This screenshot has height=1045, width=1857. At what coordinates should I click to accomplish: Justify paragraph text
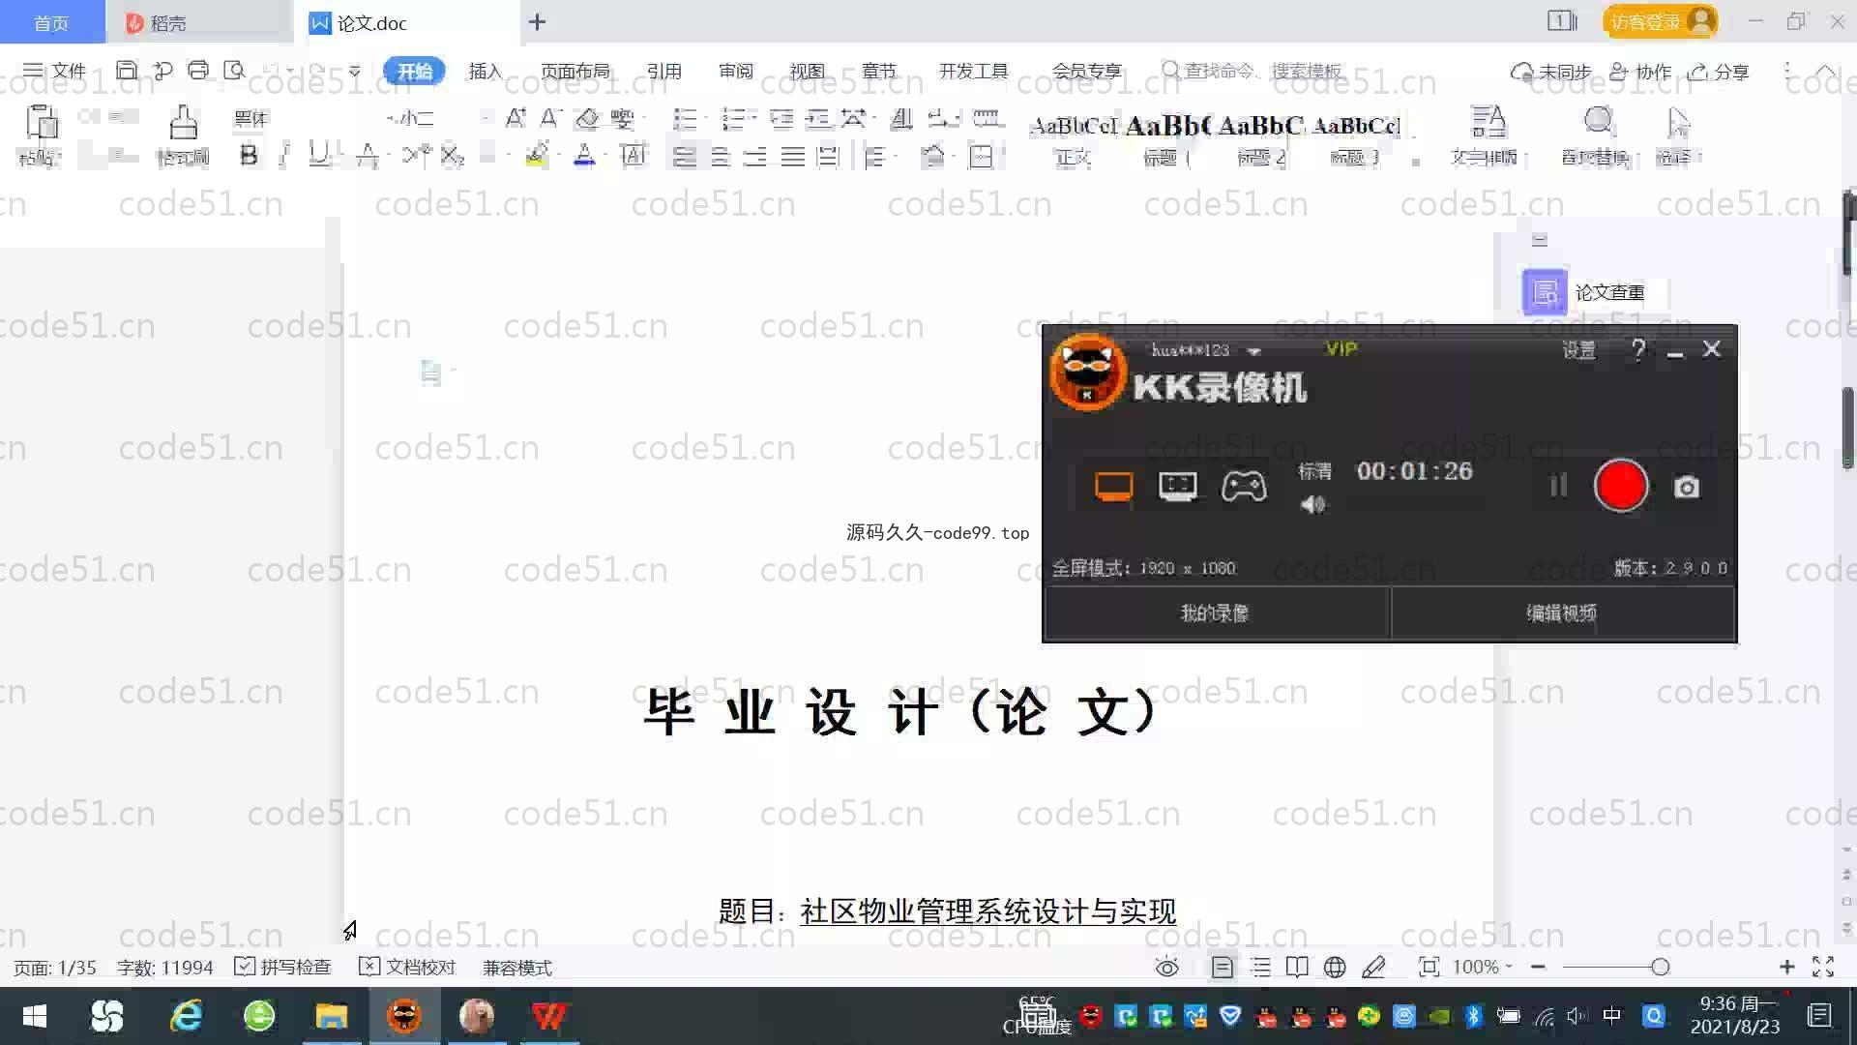coord(792,156)
